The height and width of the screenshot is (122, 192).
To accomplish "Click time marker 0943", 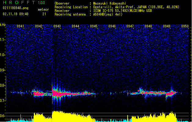I will tap(57, 26).
